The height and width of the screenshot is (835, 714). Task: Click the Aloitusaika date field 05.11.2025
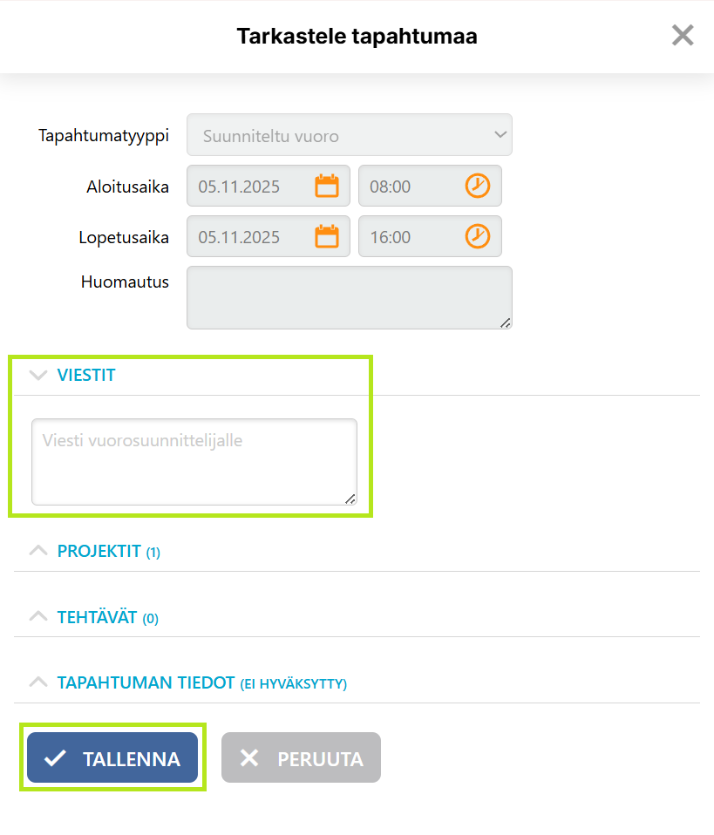click(x=268, y=186)
